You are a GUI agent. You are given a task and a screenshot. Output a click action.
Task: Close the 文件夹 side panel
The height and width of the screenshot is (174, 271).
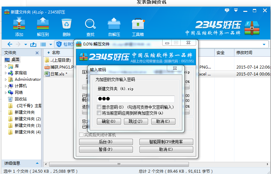click(37, 53)
